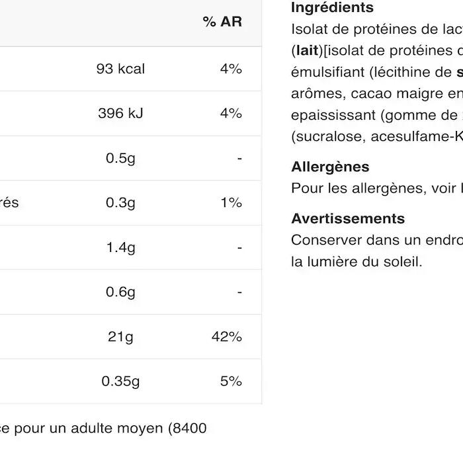The image size is (463, 463).
Task: Click the 'Ingrédients' heading
Action: coord(332,8)
